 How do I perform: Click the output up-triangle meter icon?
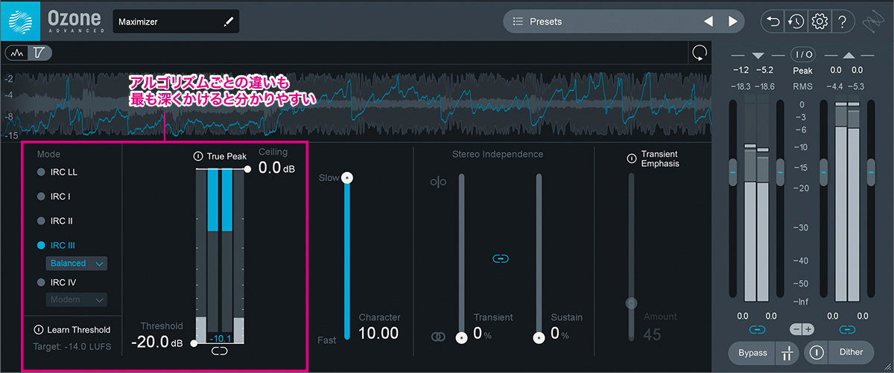848,56
